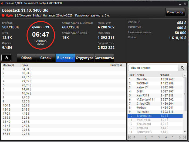The image size is (189, 142).
Task: Return to the Poker Lobby
Action: [175, 12]
